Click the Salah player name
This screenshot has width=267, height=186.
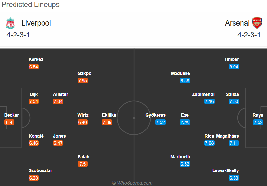point(83,157)
